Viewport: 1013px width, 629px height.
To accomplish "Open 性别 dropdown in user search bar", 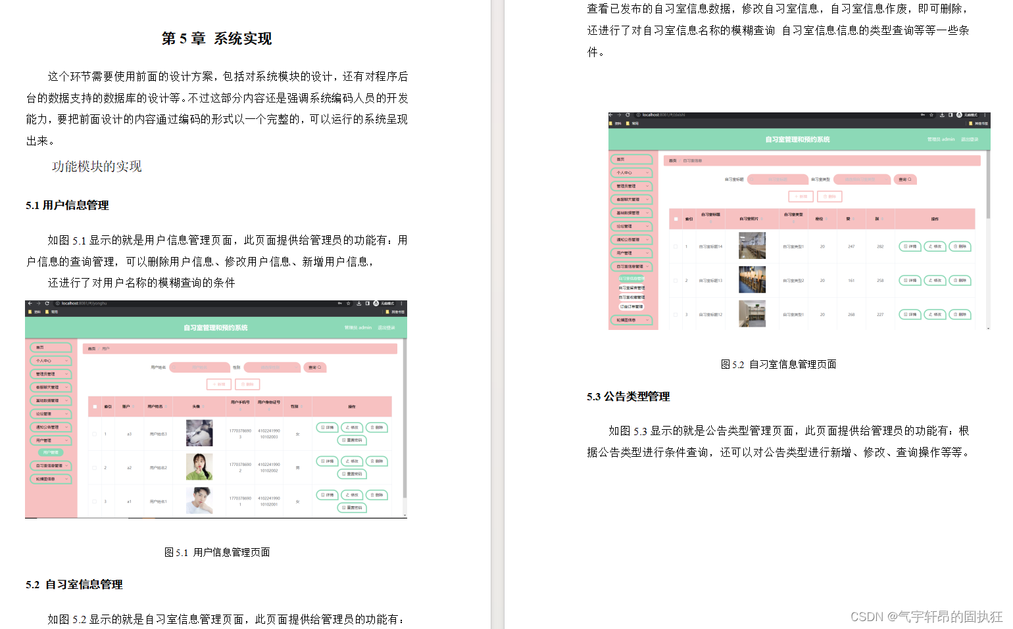I will pyautogui.click(x=272, y=367).
